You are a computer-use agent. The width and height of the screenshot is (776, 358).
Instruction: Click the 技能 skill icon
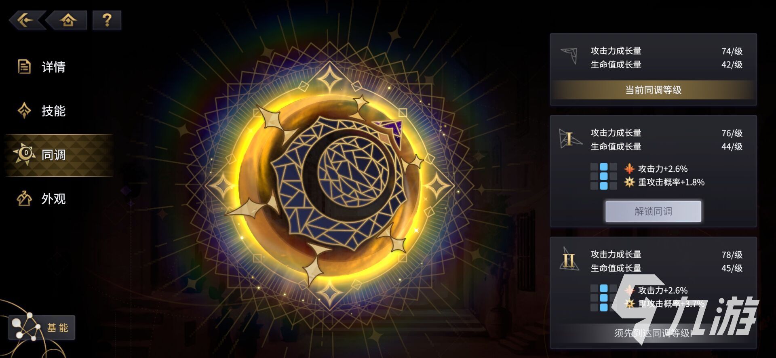24,110
